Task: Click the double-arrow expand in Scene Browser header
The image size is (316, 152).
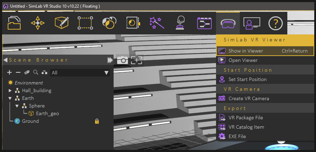Action: (x=110, y=60)
